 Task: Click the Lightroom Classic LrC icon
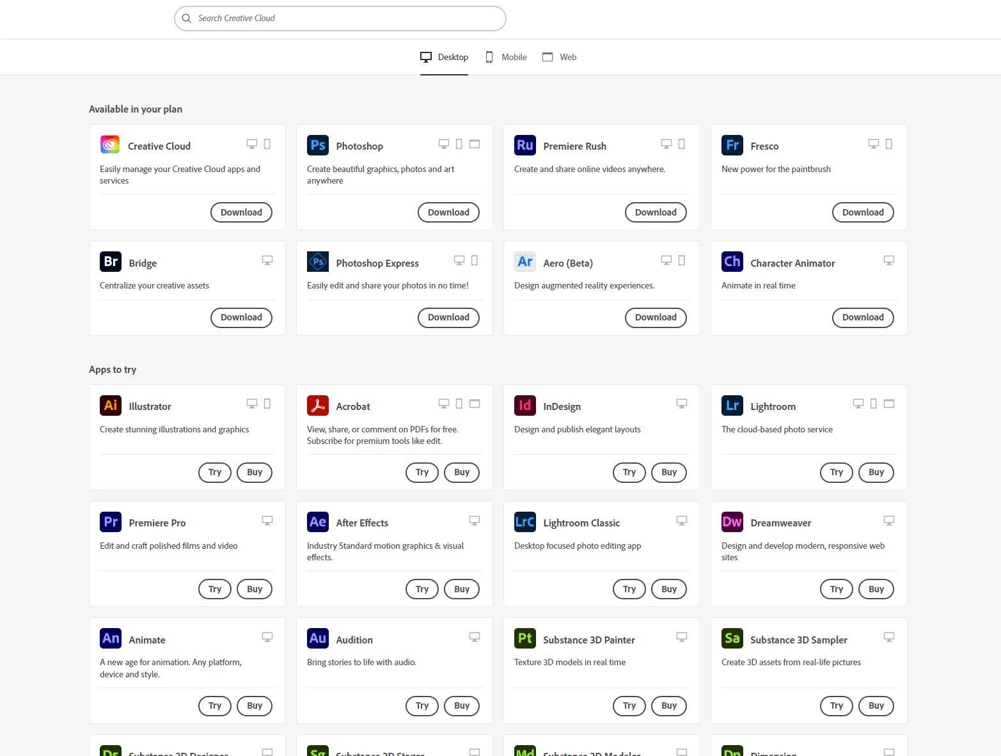(x=525, y=521)
